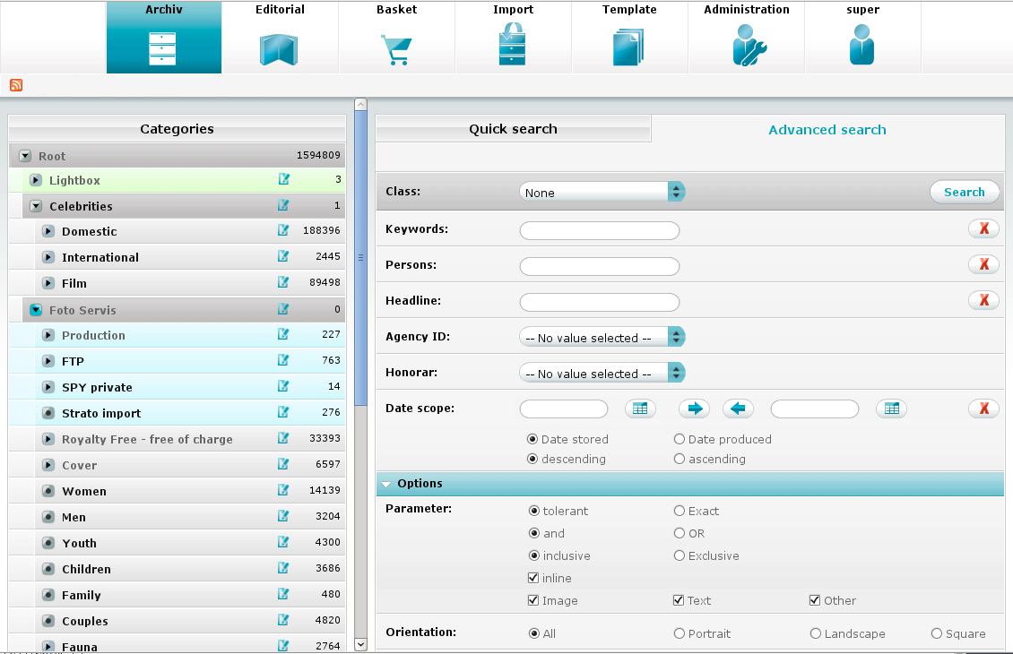Click the RSS feed icon
Viewport: 1013px width, 654px height.
(x=16, y=85)
